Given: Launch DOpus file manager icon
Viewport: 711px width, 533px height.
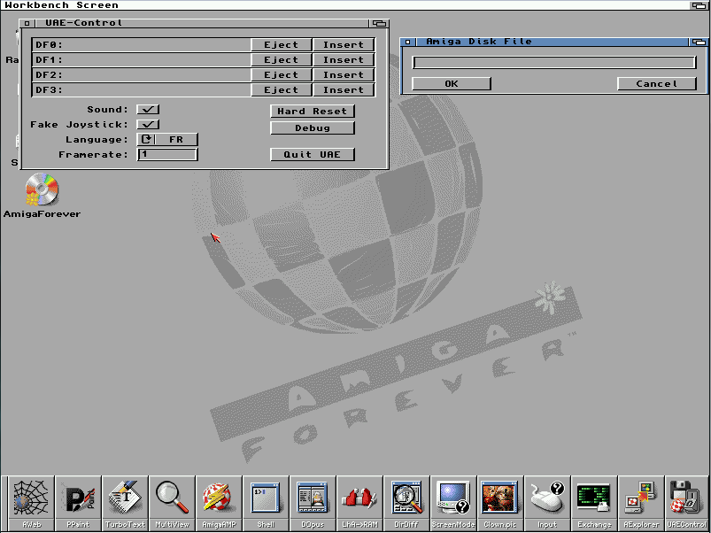Looking at the screenshot, I should [x=313, y=503].
